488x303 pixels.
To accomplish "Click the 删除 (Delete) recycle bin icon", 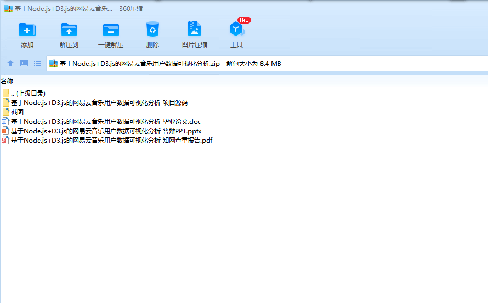I will [x=153, y=29].
